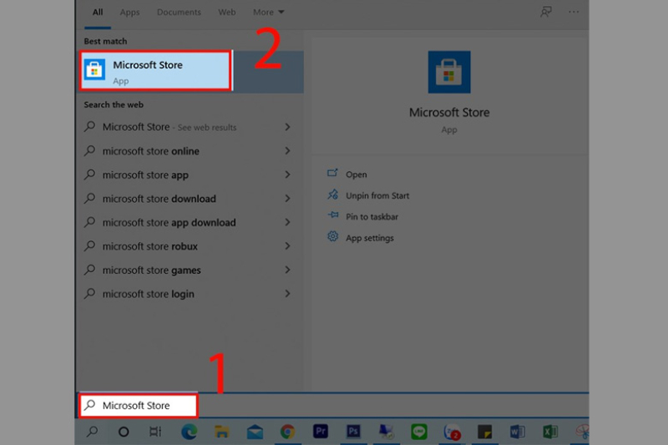Open Zalo app with notification badge
Viewport: 668px width, 445px height.
pyautogui.click(x=452, y=432)
